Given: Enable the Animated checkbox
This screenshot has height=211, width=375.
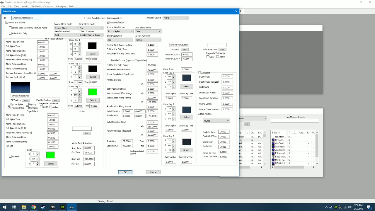Looking at the screenshot, I should [x=200, y=73].
